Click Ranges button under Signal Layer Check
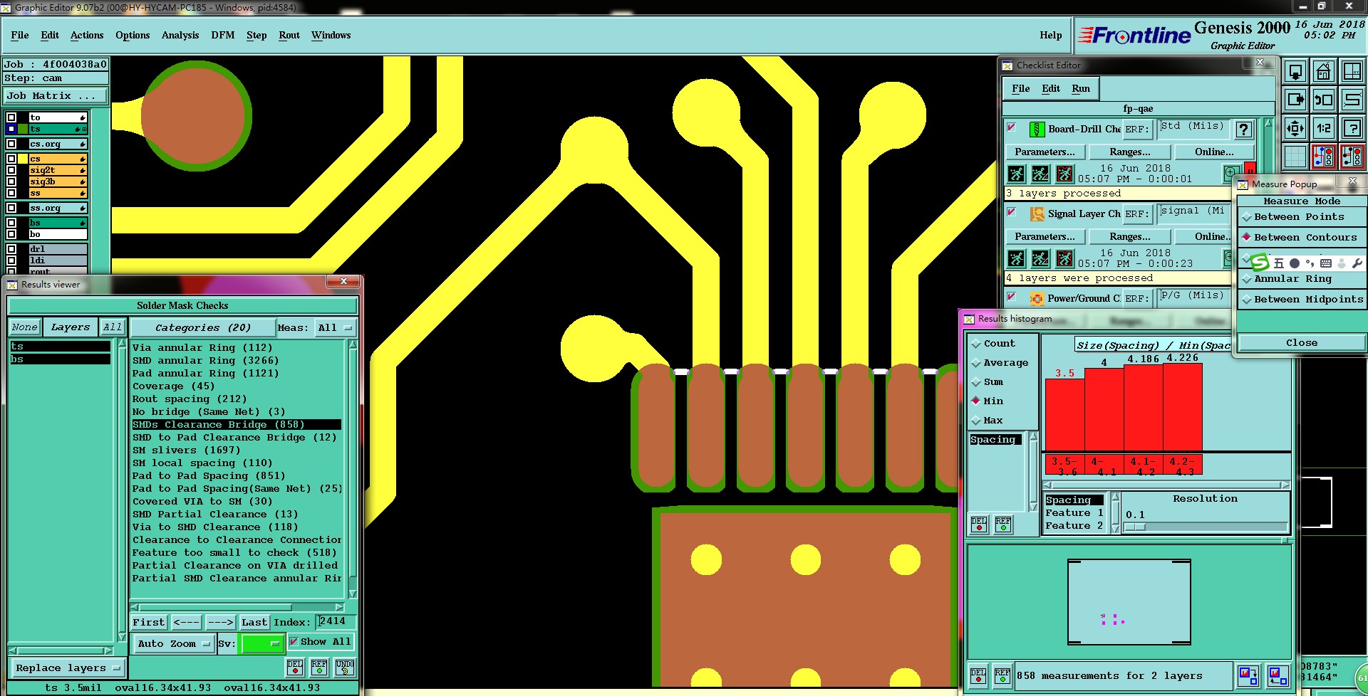Screen dimensions: 1368x696 tap(1130, 236)
